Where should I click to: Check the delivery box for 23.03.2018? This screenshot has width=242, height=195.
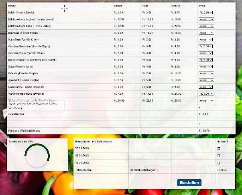point(219,148)
